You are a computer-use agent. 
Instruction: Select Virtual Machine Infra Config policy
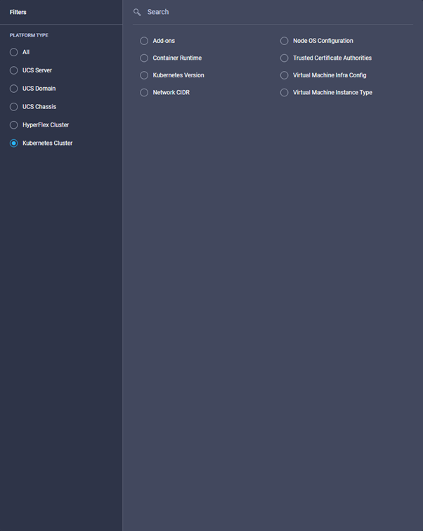[x=285, y=75]
